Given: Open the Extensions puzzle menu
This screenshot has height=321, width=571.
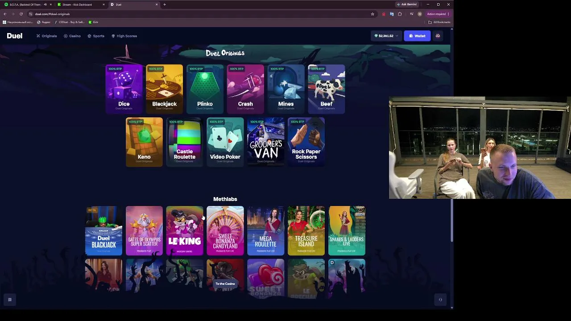Looking at the screenshot, I should pos(400,14).
